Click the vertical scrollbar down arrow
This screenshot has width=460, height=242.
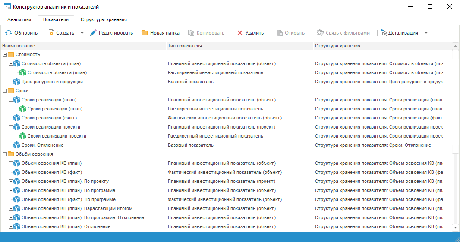coord(455,227)
